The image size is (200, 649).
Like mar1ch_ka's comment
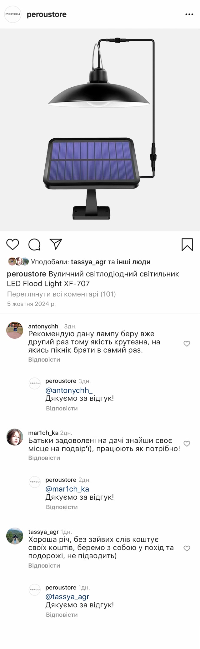click(187, 444)
